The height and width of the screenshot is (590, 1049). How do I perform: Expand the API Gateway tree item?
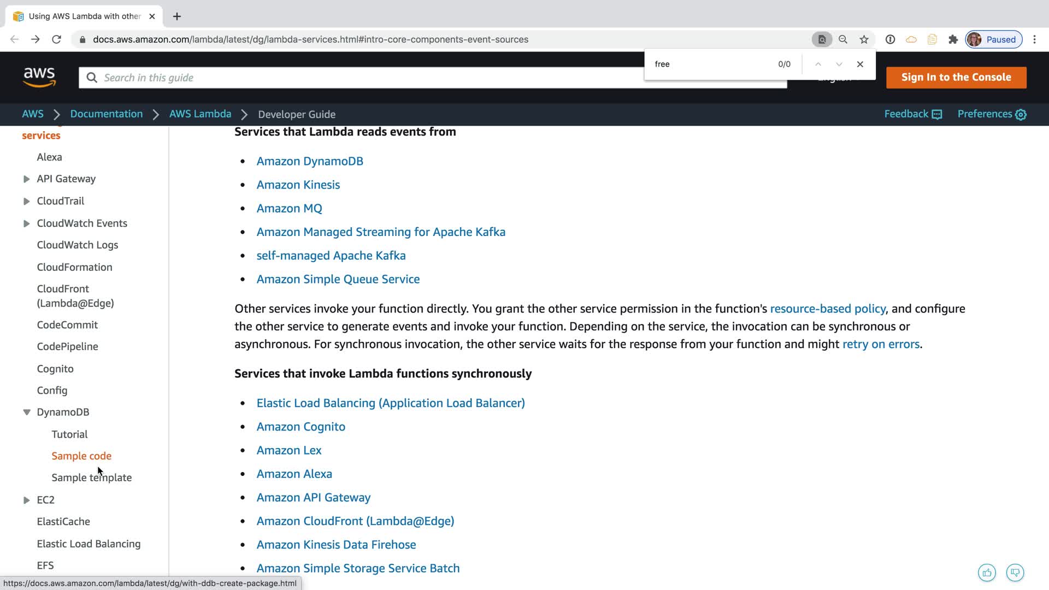click(x=26, y=179)
